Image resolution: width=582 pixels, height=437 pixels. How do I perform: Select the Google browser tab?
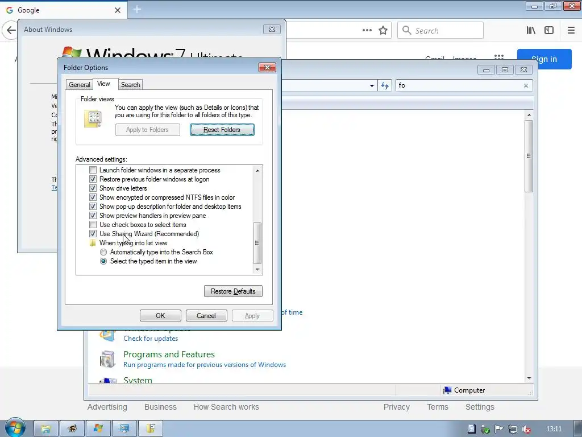point(64,10)
